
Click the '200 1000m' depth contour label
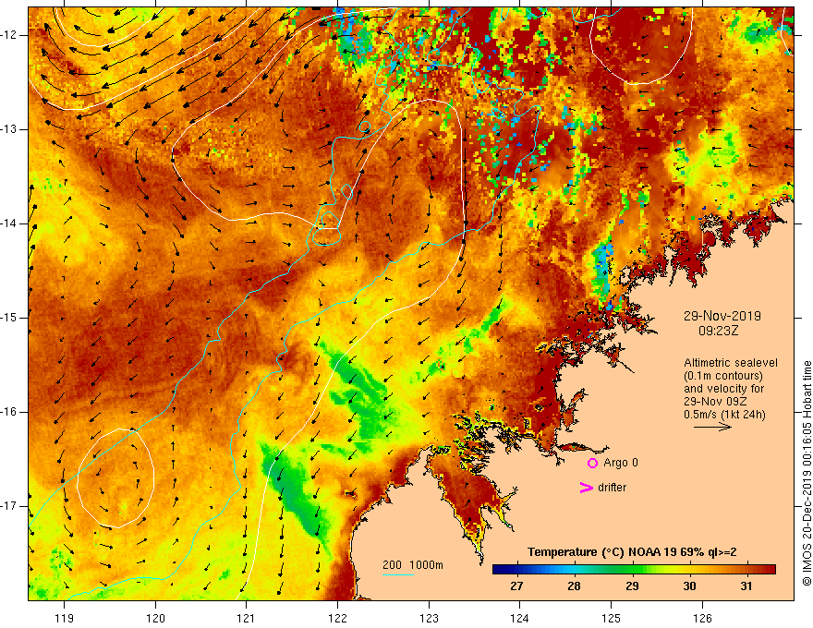point(413,565)
